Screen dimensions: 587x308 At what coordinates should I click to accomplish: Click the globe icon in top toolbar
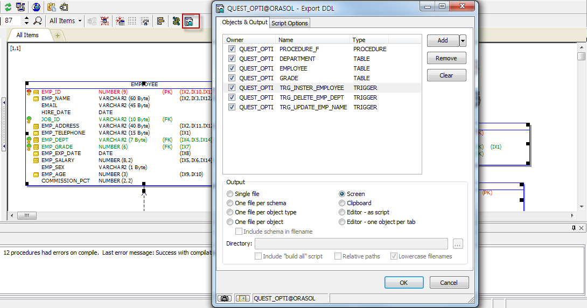coord(36,6)
